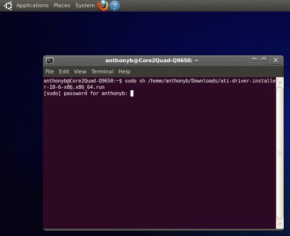Maximize the terminal window
This screenshot has height=236, width=290.
click(264, 59)
